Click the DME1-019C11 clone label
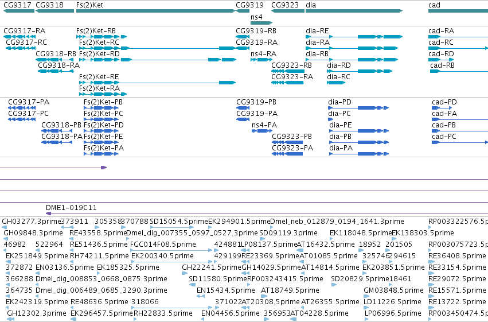This screenshot has height=322, width=488. (x=71, y=208)
